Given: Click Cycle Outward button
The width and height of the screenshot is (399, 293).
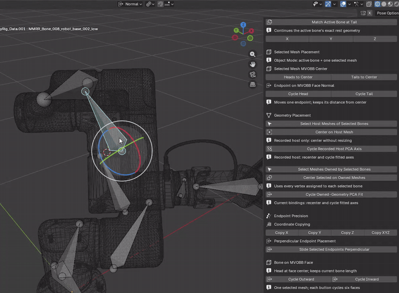Looking at the screenshot, I should coord(298,279).
